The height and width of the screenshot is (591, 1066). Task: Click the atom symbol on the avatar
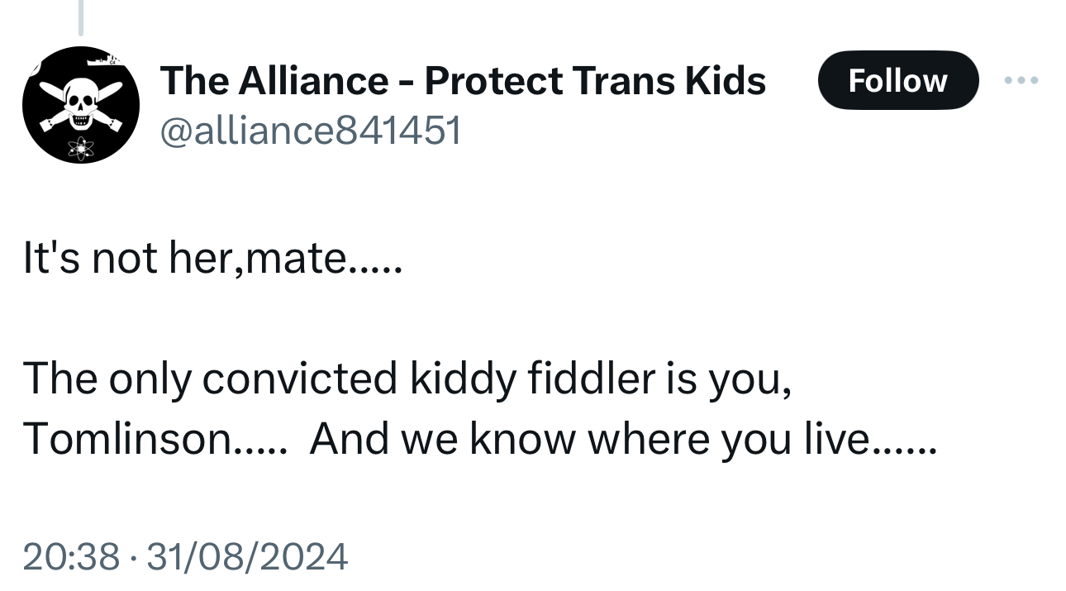point(81,149)
